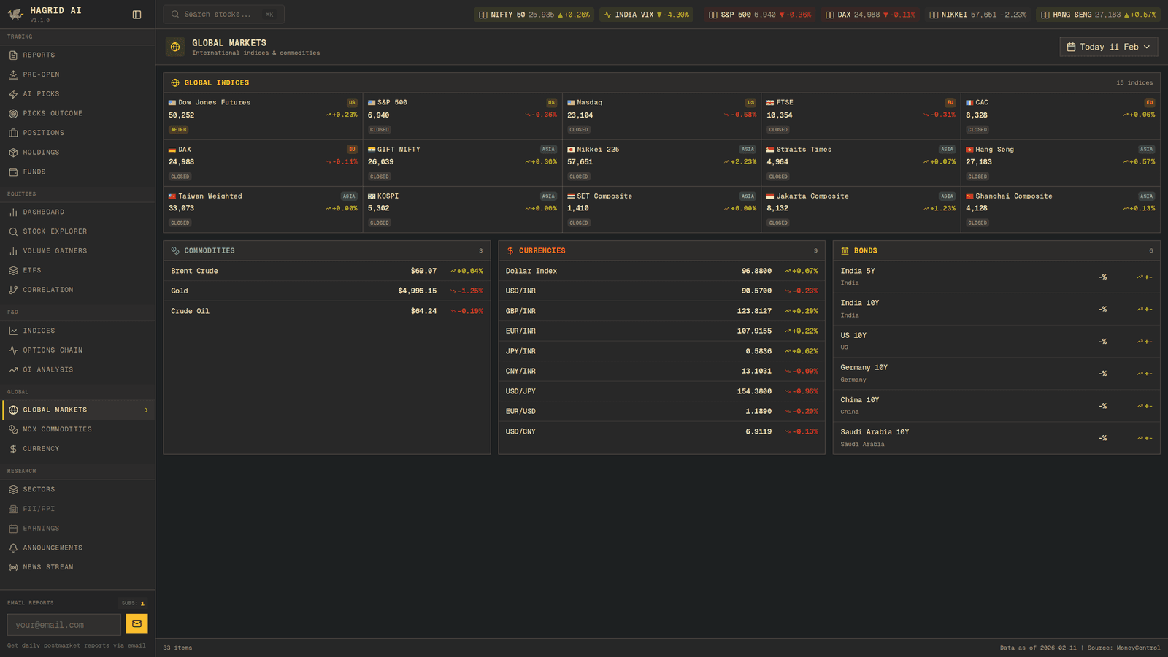Open the Funds wallet icon
The image size is (1168, 657).
tap(13, 172)
